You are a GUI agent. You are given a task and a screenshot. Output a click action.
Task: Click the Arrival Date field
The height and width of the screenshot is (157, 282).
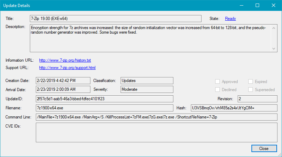[63, 89]
